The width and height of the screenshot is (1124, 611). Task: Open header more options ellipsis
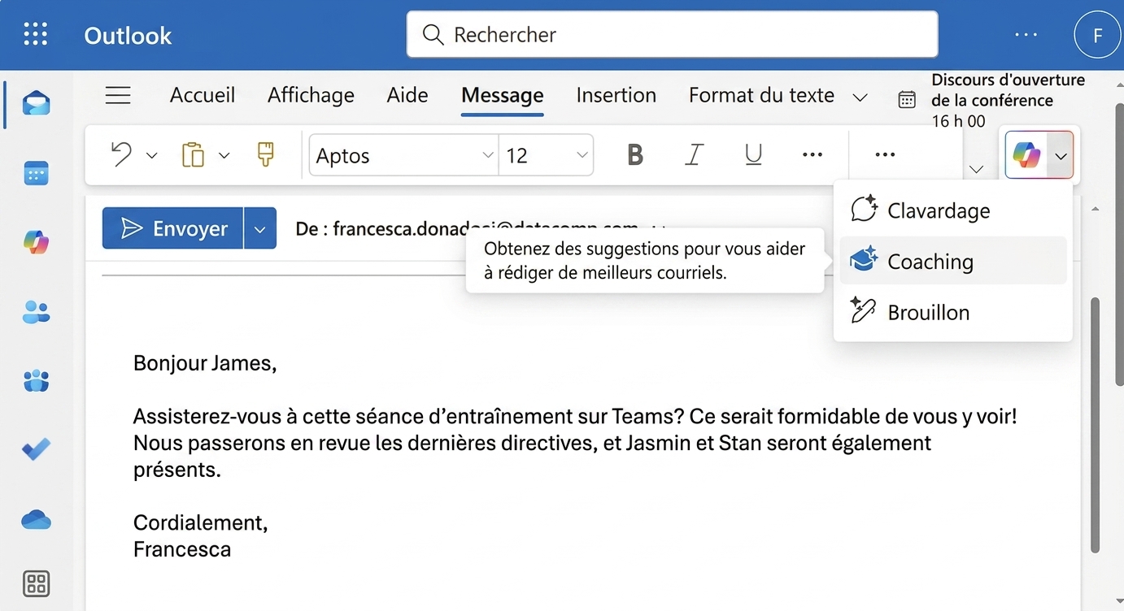[x=1026, y=35]
